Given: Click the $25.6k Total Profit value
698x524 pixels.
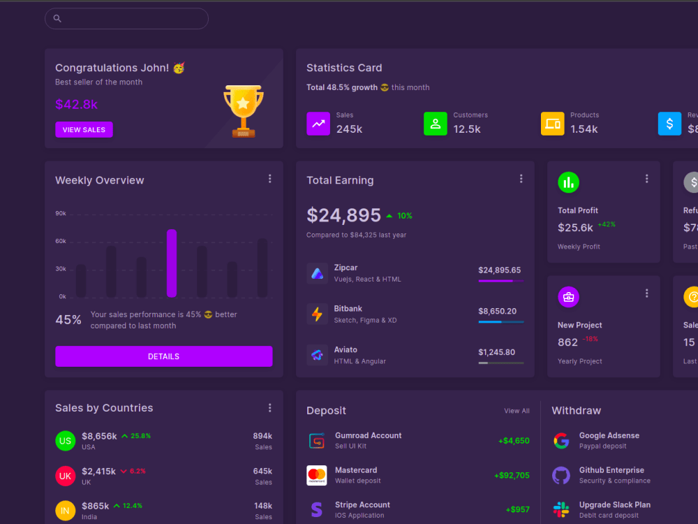Looking at the screenshot, I should tap(575, 228).
